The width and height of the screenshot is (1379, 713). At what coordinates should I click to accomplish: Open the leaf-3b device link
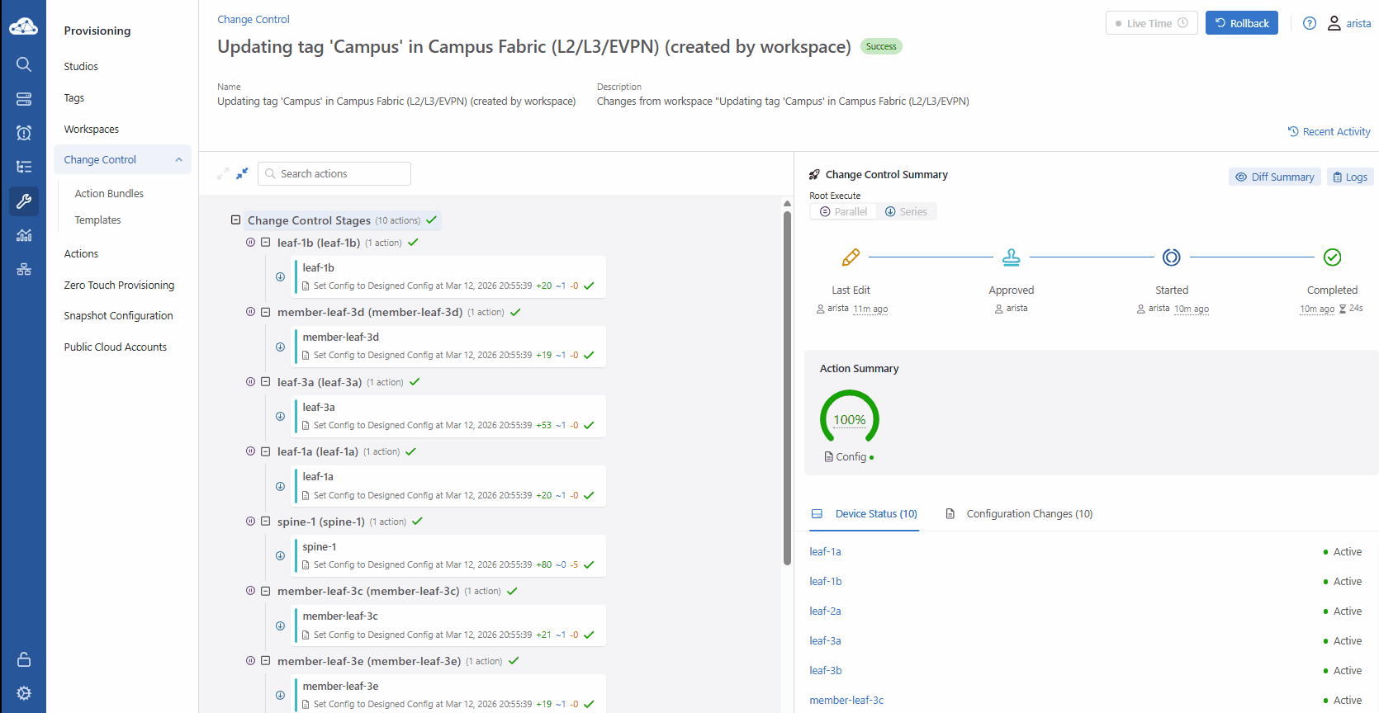pyautogui.click(x=826, y=670)
